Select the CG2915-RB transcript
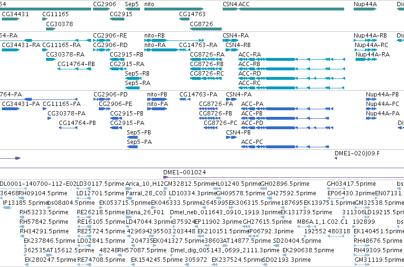The height and width of the screenshot is (267, 404). [x=117, y=59]
